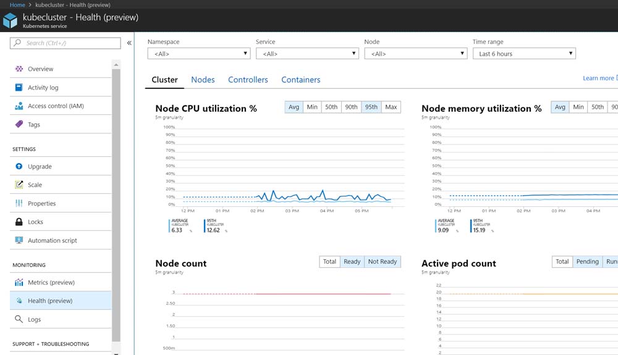Click the Home breadcrumb link
The image size is (618, 355).
[x=17, y=5]
